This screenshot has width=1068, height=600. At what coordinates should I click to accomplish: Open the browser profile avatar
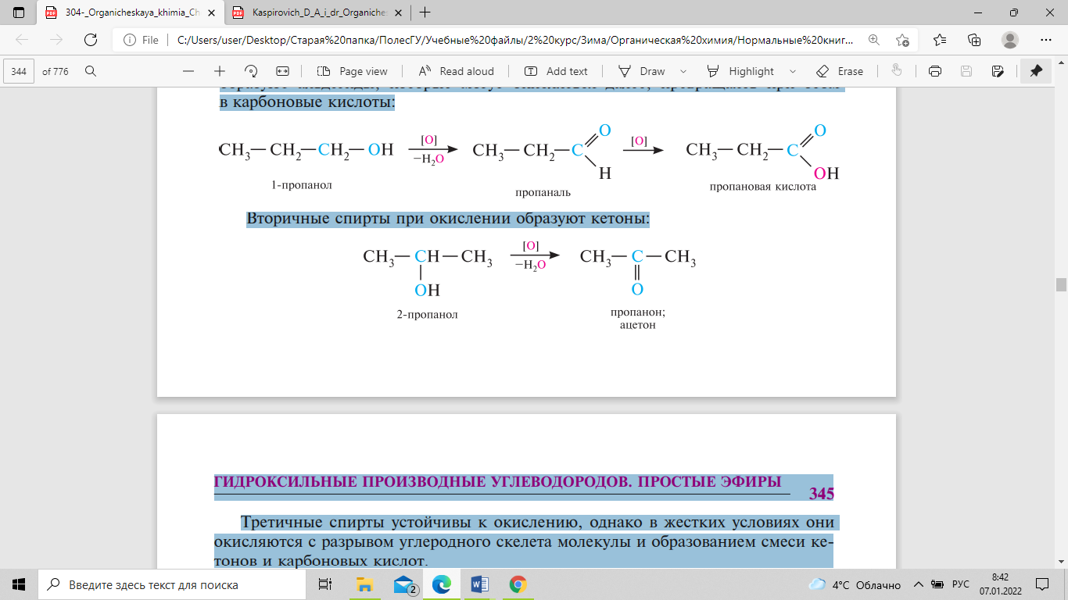(1010, 40)
